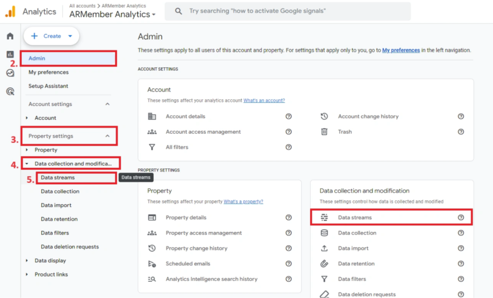Expand the Product links tree item
Screen dimensions: 493x298
(27, 274)
